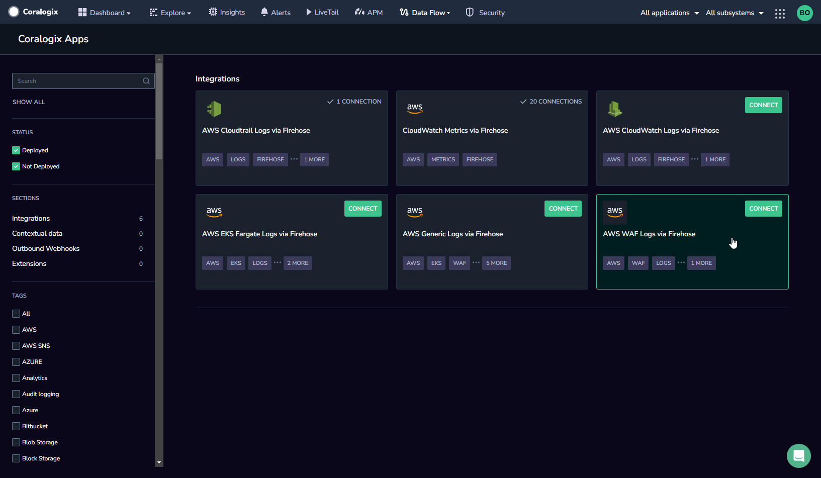Click the Coralogix logo icon

(x=14, y=12)
